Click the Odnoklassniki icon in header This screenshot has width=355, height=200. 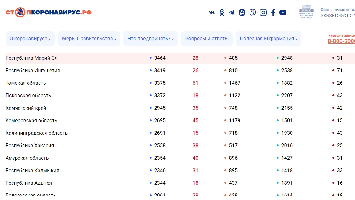[x=222, y=12]
